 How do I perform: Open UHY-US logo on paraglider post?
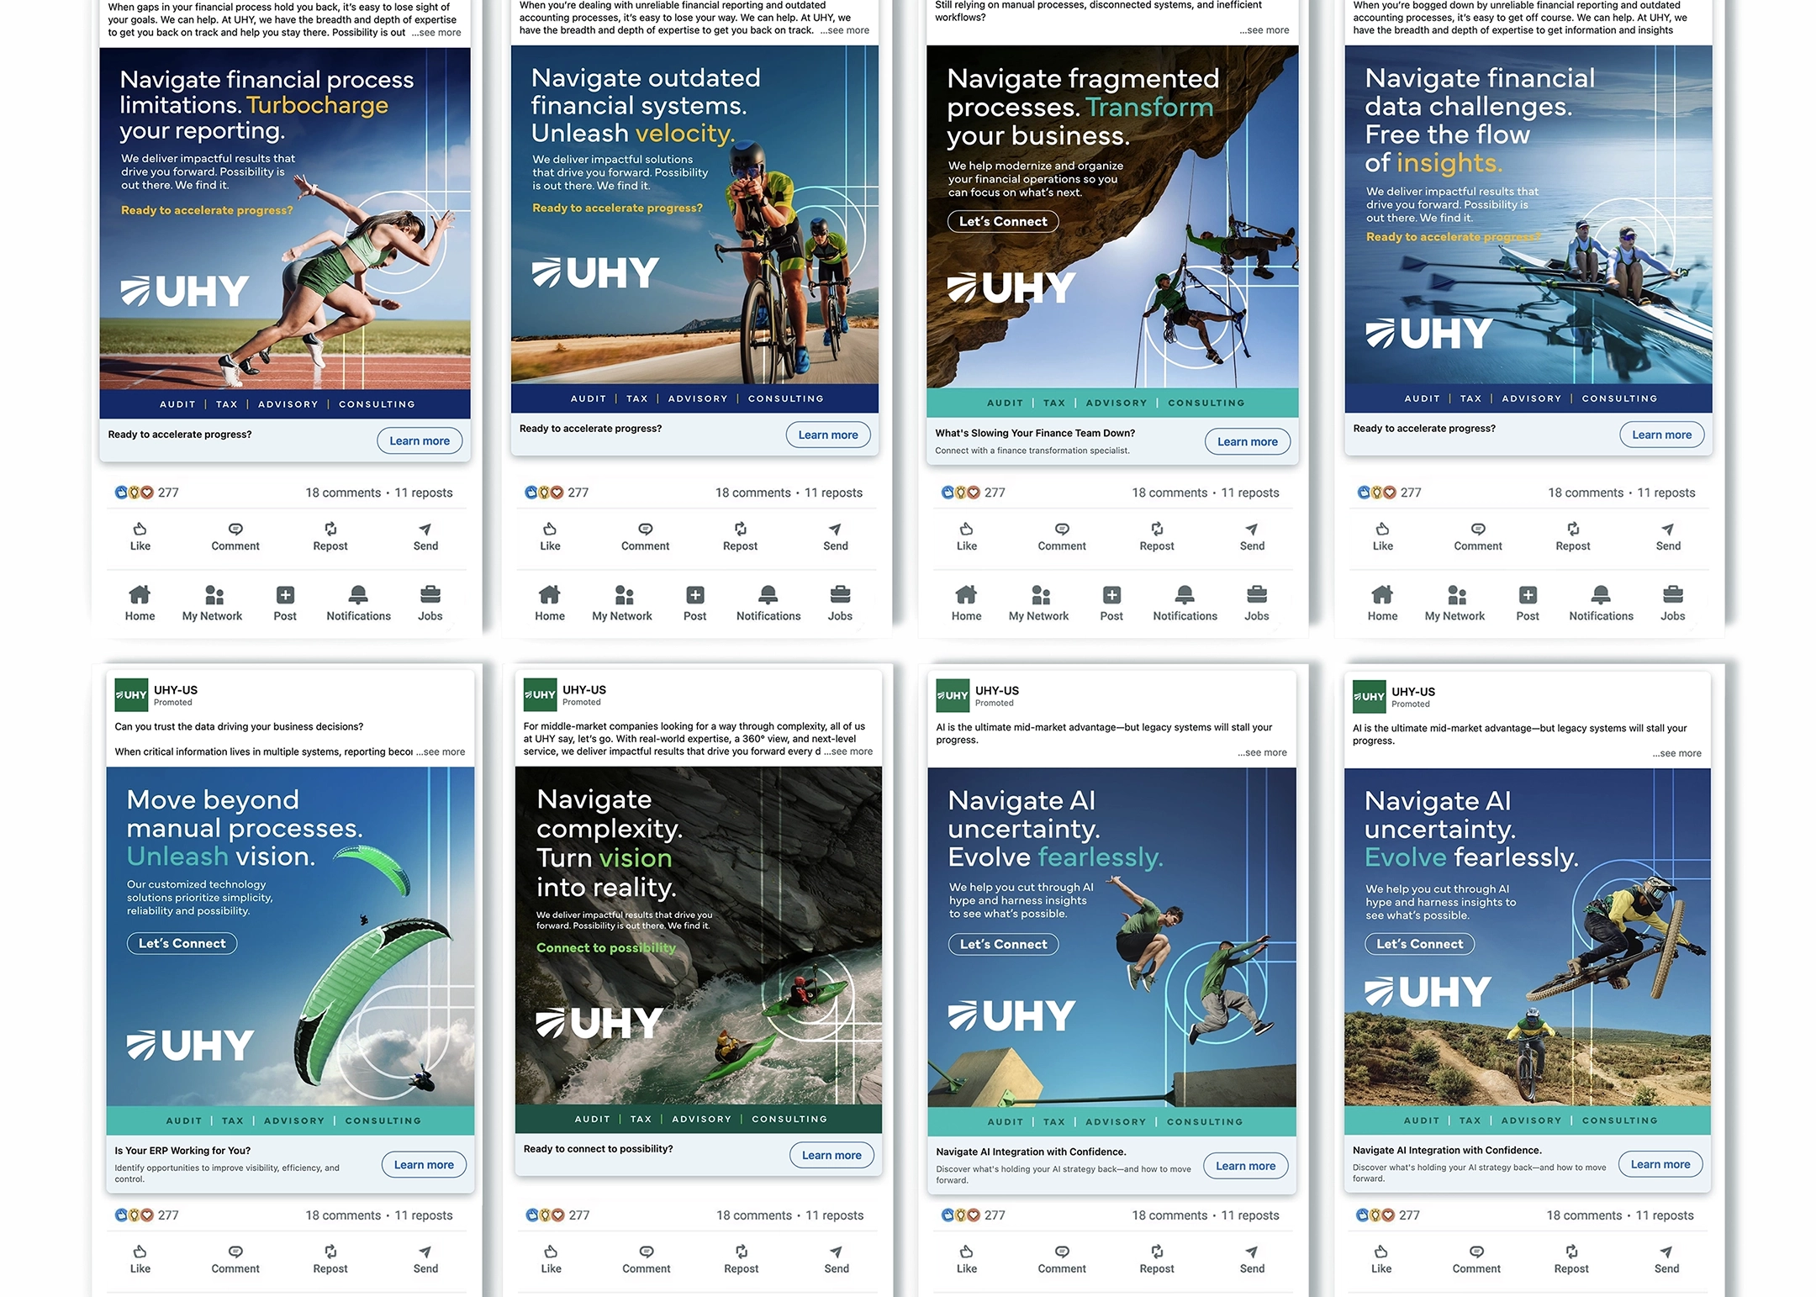coord(131,695)
